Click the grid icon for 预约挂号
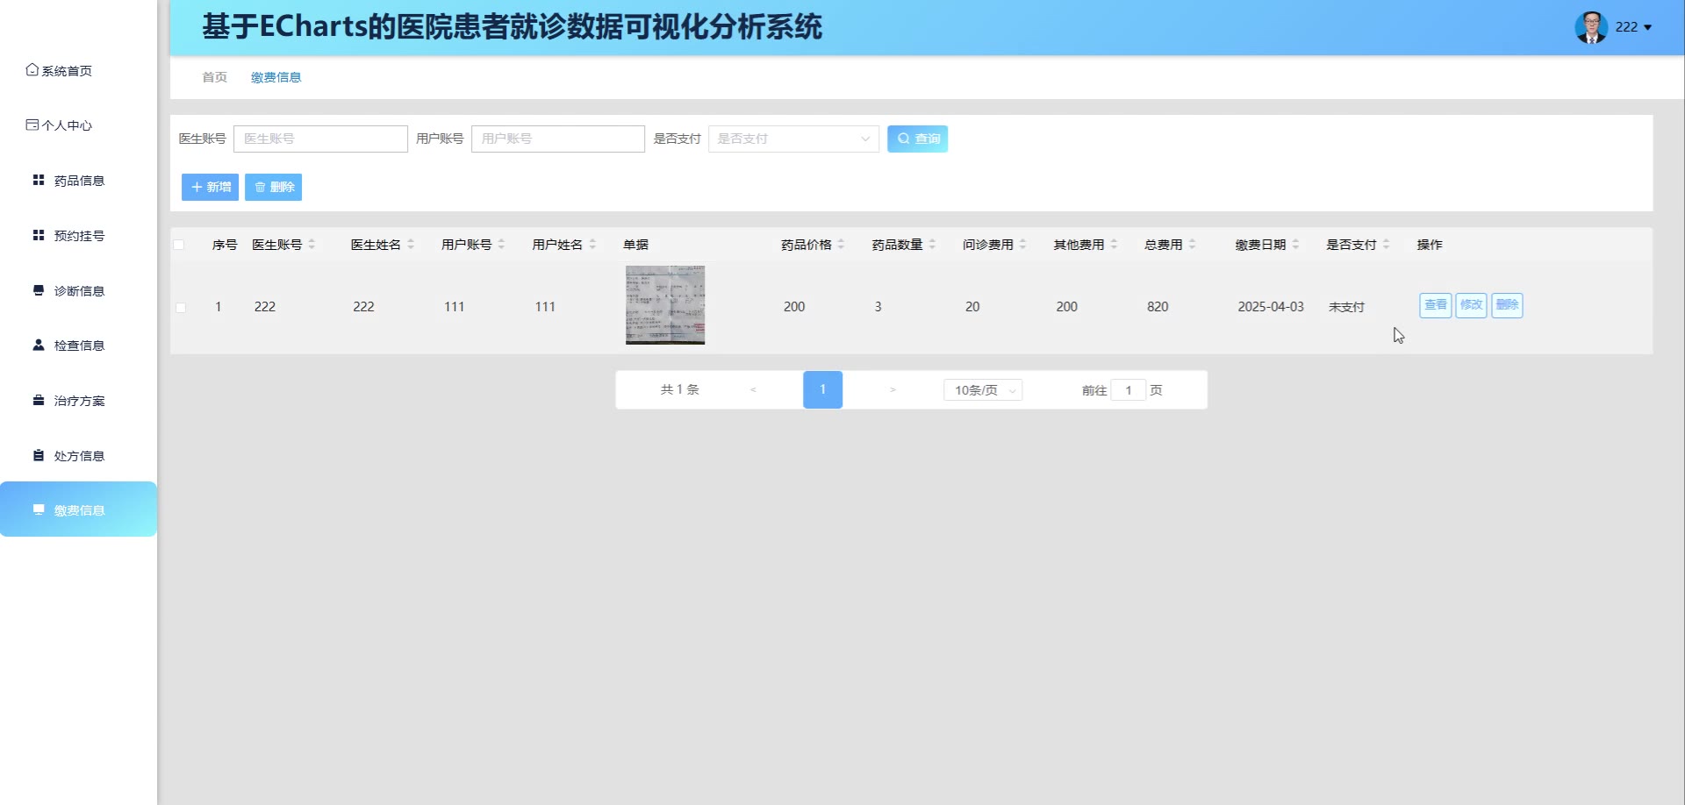The width and height of the screenshot is (1685, 805). pos(39,235)
